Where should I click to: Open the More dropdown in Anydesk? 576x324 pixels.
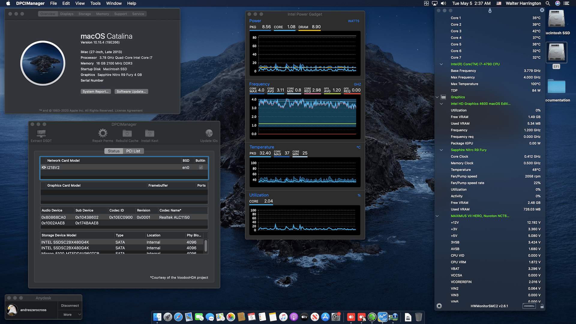click(70, 314)
